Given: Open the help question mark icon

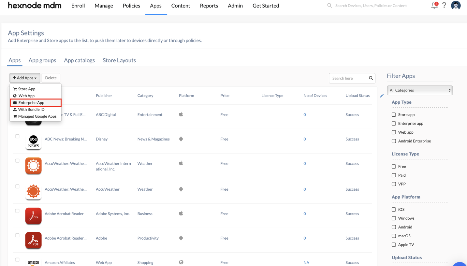Looking at the screenshot, I should click(x=444, y=5).
